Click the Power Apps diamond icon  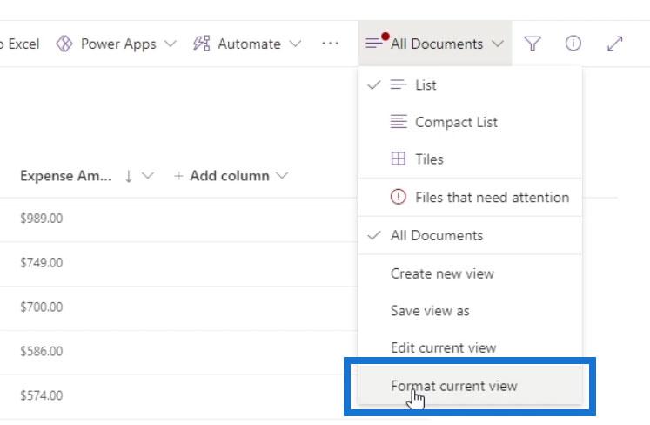coord(64,44)
